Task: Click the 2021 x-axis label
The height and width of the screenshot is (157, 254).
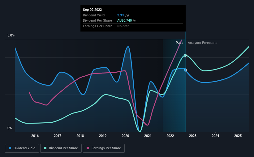Action: click(x=148, y=136)
